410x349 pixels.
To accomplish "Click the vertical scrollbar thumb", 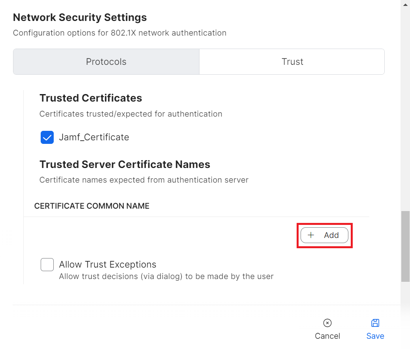I will [x=405, y=246].
